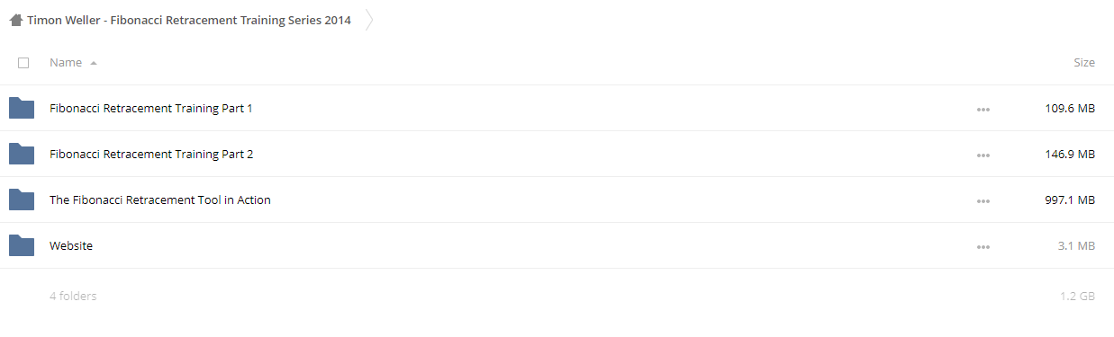The height and width of the screenshot is (337, 1114).
Task: Toggle the select all checkbox
Action: pyautogui.click(x=23, y=63)
